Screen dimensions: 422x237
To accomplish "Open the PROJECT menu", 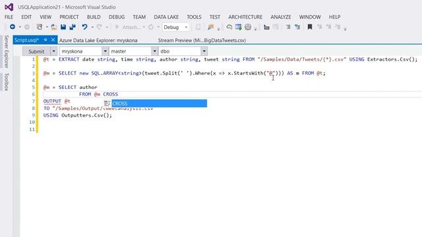I will pyautogui.click(x=69, y=17).
